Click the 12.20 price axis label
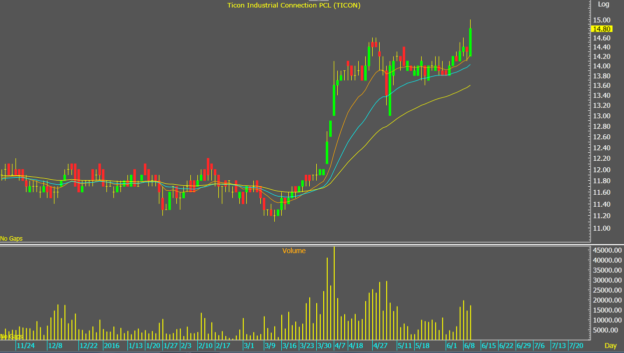The width and height of the screenshot is (624, 353). coord(601,158)
